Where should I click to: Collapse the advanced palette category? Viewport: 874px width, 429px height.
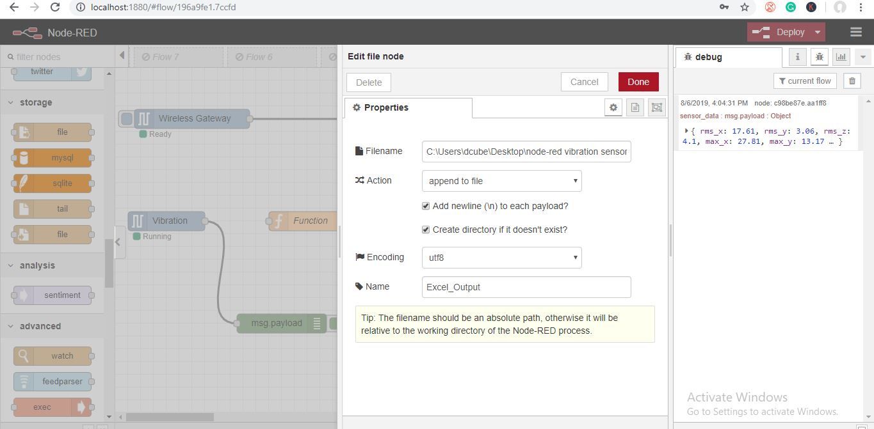pyautogui.click(x=52, y=326)
